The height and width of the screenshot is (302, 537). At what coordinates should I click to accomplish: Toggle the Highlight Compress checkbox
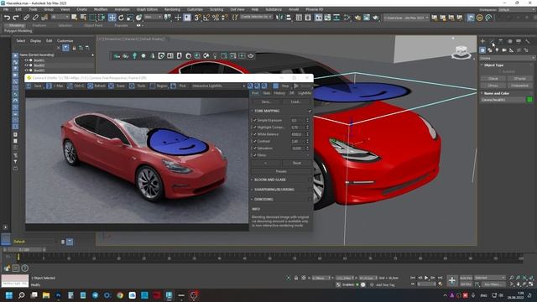(x=255, y=127)
